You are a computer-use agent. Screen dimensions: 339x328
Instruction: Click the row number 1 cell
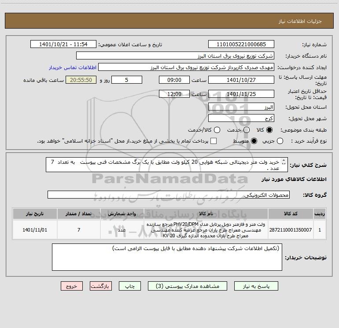320,230
